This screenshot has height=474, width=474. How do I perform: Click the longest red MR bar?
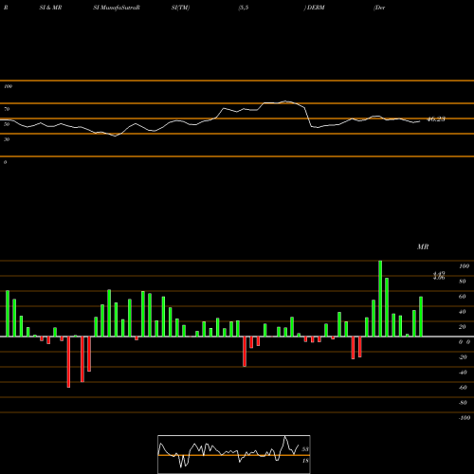pos(68,362)
